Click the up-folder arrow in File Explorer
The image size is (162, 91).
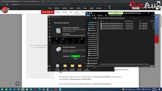tap(93, 18)
